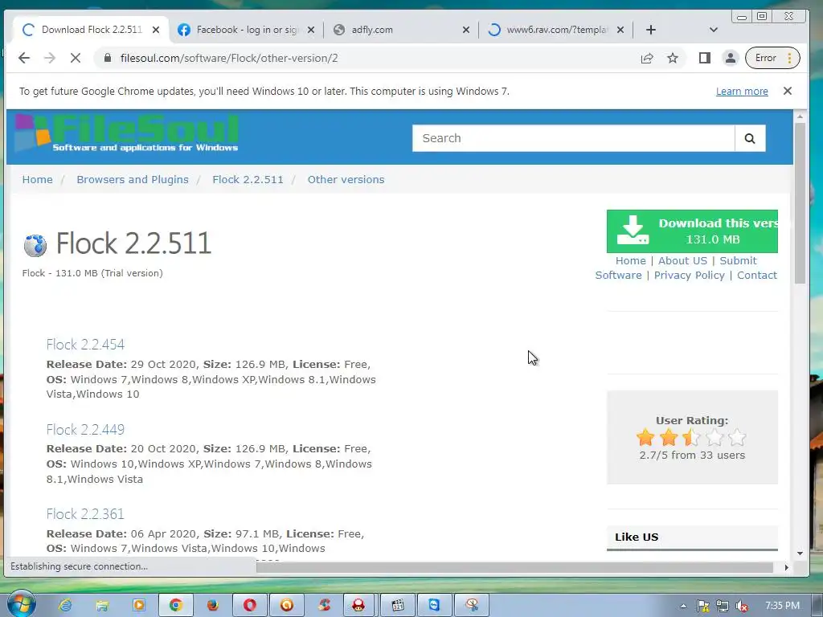Screen dimensions: 823x617
Task: Click the Flock globe icon beside title
Action: [x=35, y=245]
